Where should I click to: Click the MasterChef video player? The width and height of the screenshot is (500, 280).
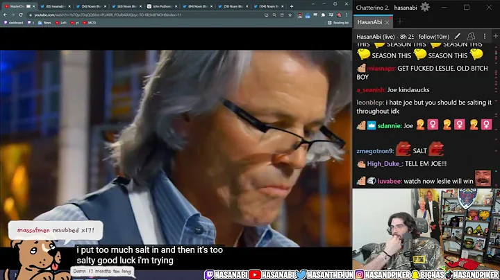176,148
